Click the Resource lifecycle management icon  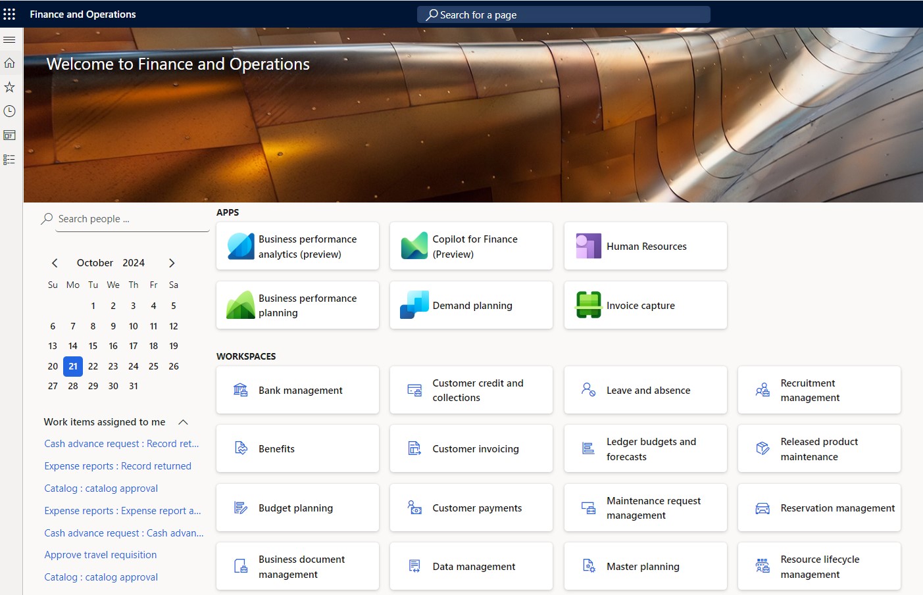point(762,566)
